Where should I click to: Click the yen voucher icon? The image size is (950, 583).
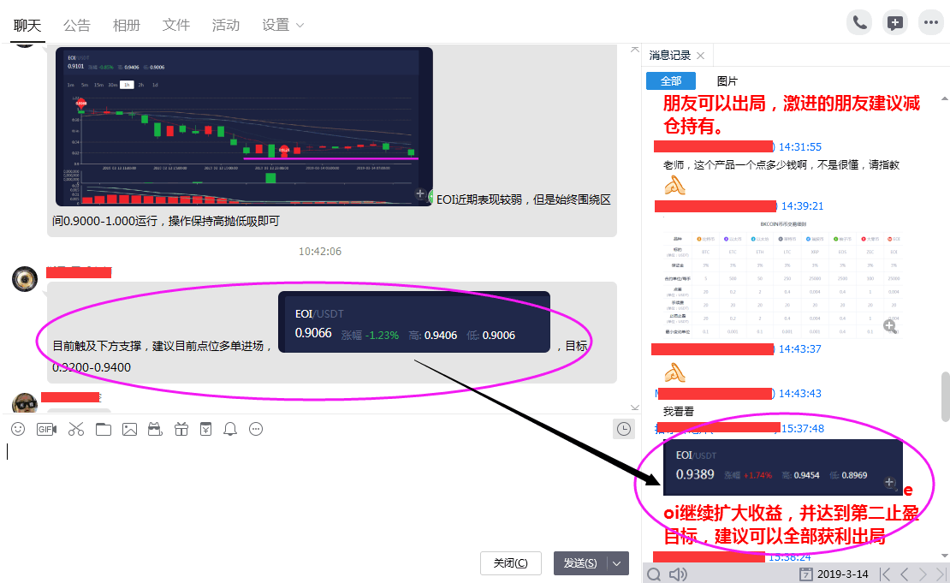tap(206, 429)
